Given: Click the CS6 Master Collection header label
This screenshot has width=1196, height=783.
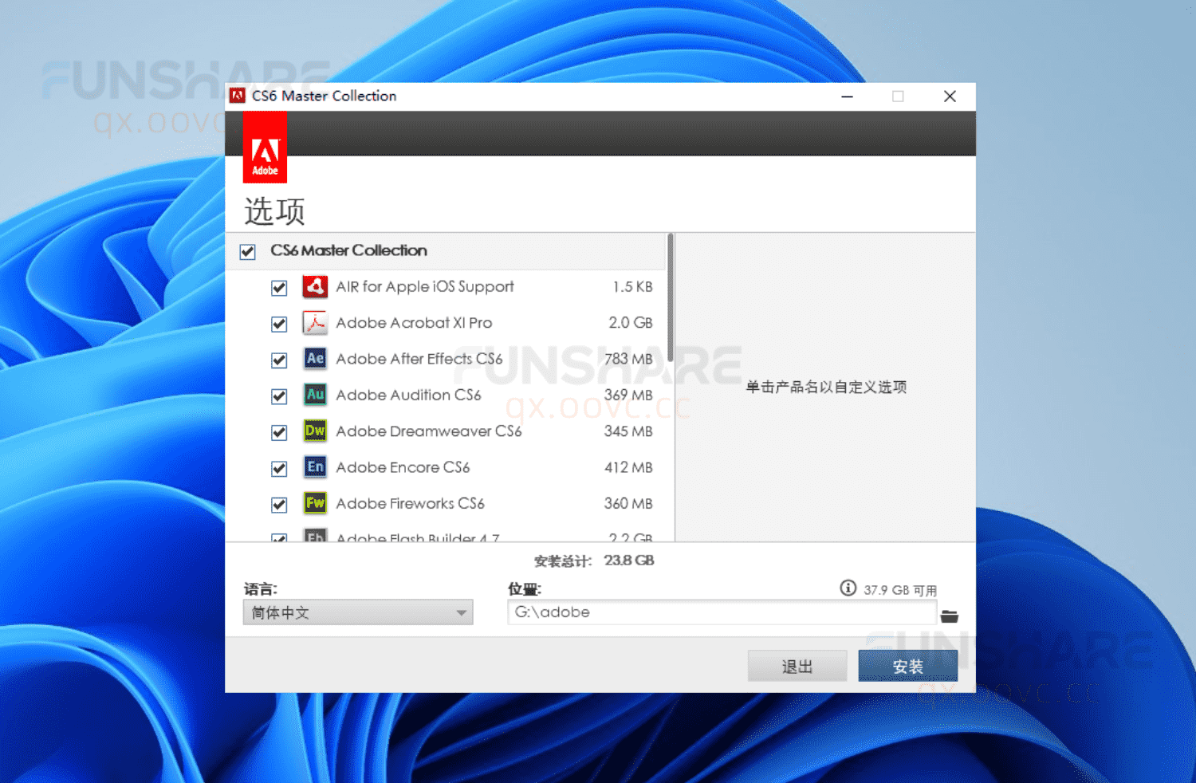Looking at the screenshot, I should pos(348,250).
